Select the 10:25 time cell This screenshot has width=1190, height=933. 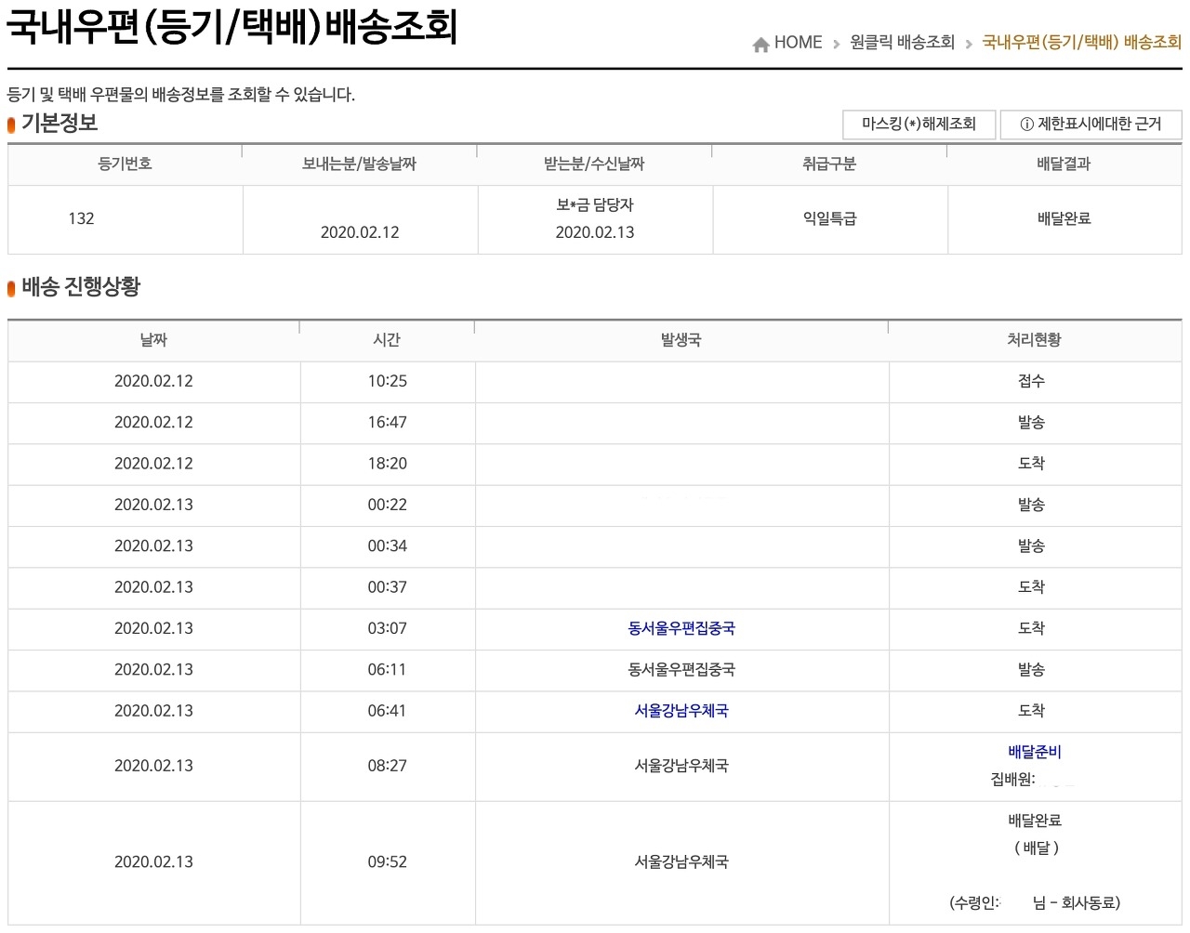point(387,381)
